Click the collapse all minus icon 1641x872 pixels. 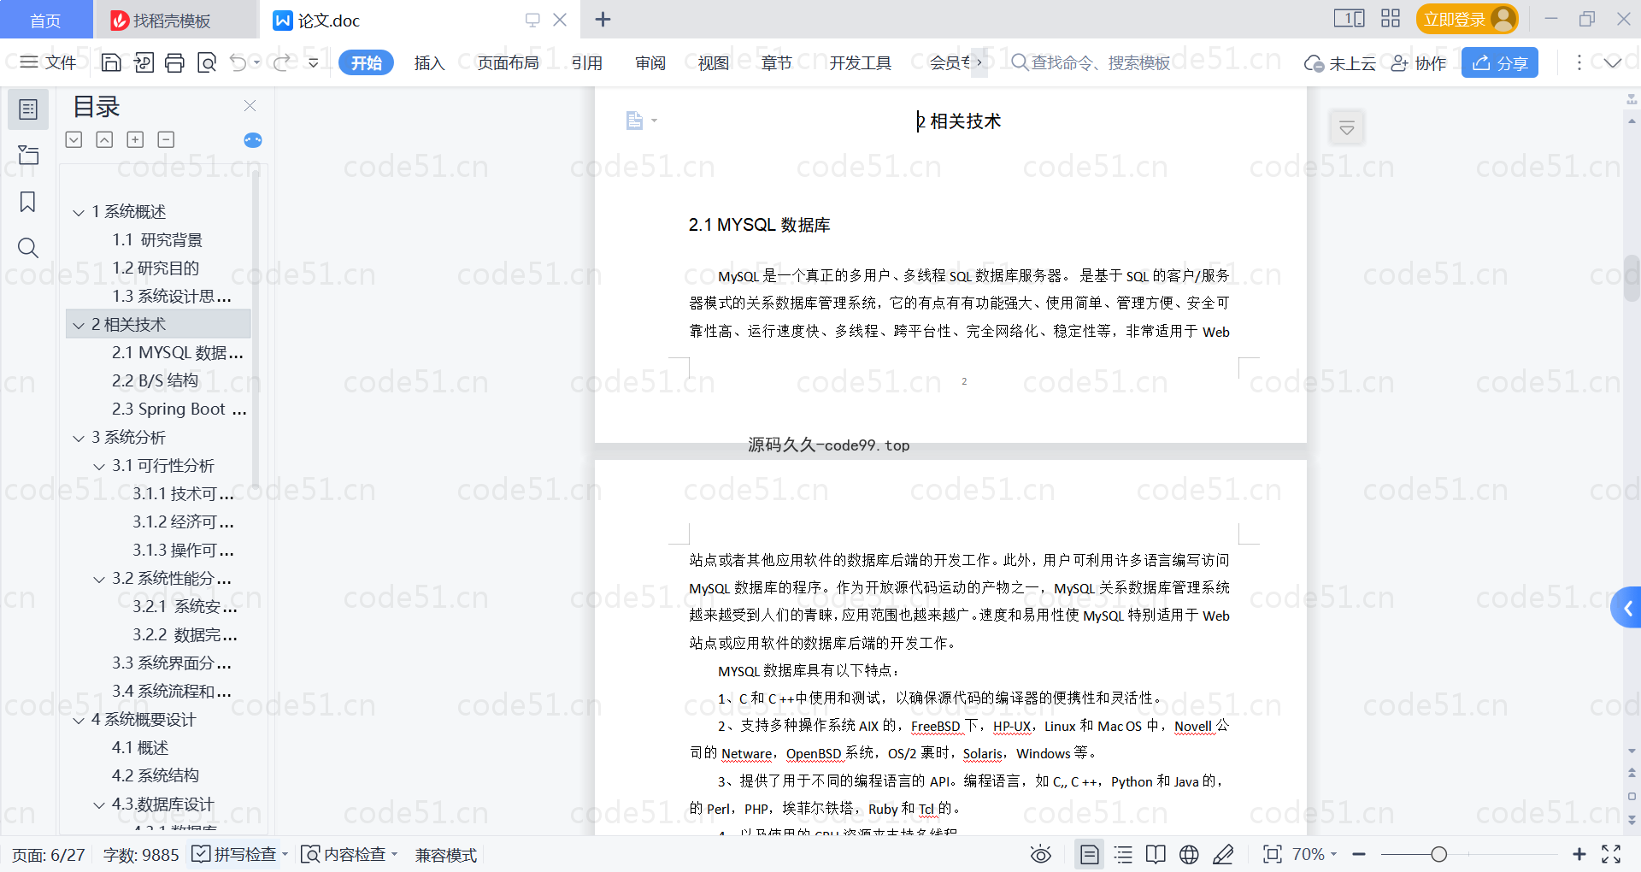pos(166,139)
